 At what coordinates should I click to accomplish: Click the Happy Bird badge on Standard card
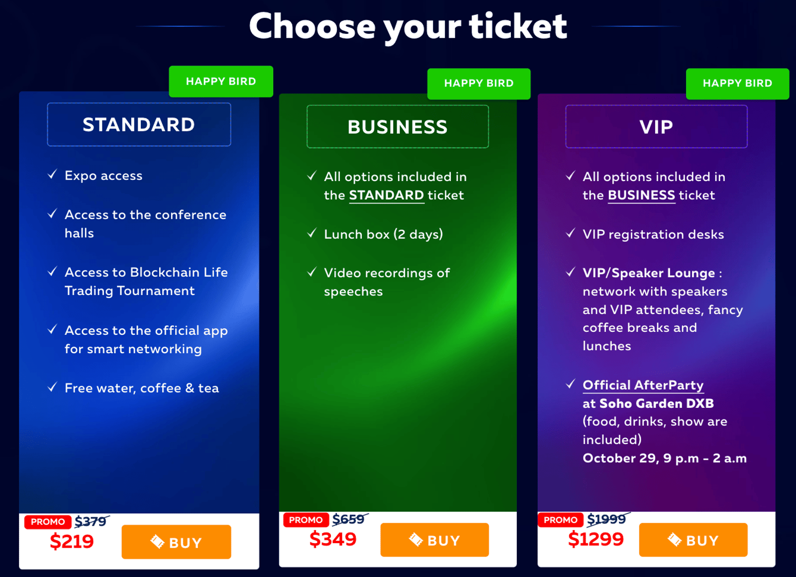(x=221, y=82)
